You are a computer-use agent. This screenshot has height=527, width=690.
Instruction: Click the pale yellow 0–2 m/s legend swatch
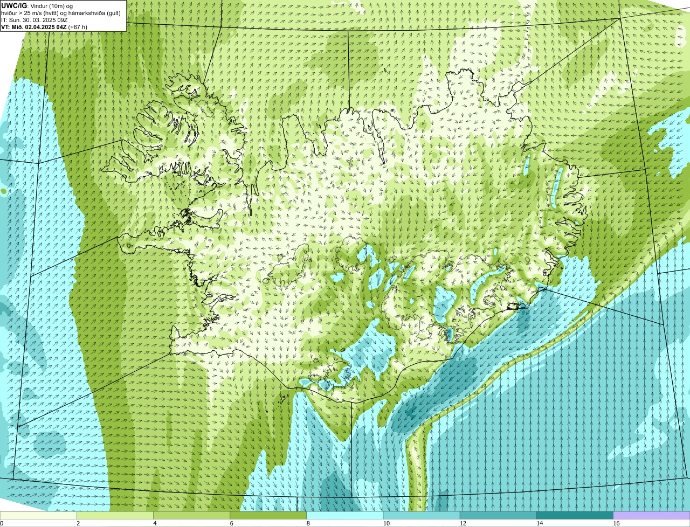point(38,515)
